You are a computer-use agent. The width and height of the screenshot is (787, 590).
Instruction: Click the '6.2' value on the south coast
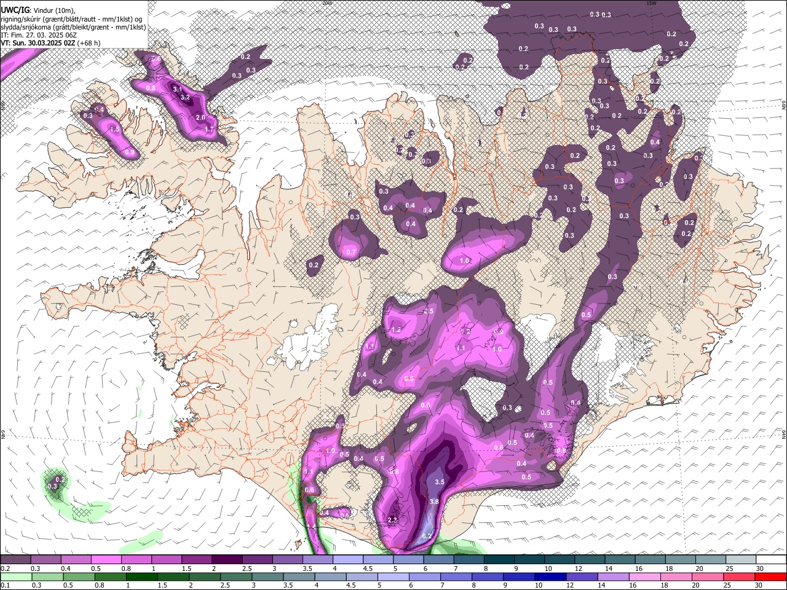pos(428,537)
